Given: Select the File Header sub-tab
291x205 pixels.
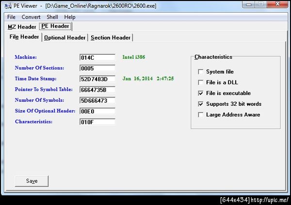Looking at the screenshot, I should click(x=24, y=37).
